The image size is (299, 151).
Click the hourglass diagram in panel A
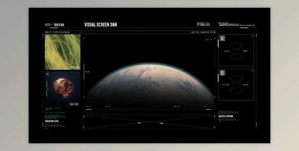point(236,51)
